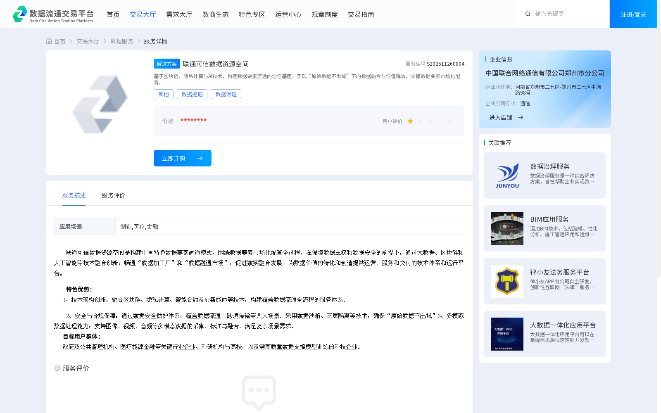
Task: Click company name 中国联合网络通信有限公司郑州市分公司
Action: pyautogui.click(x=544, y=73)
